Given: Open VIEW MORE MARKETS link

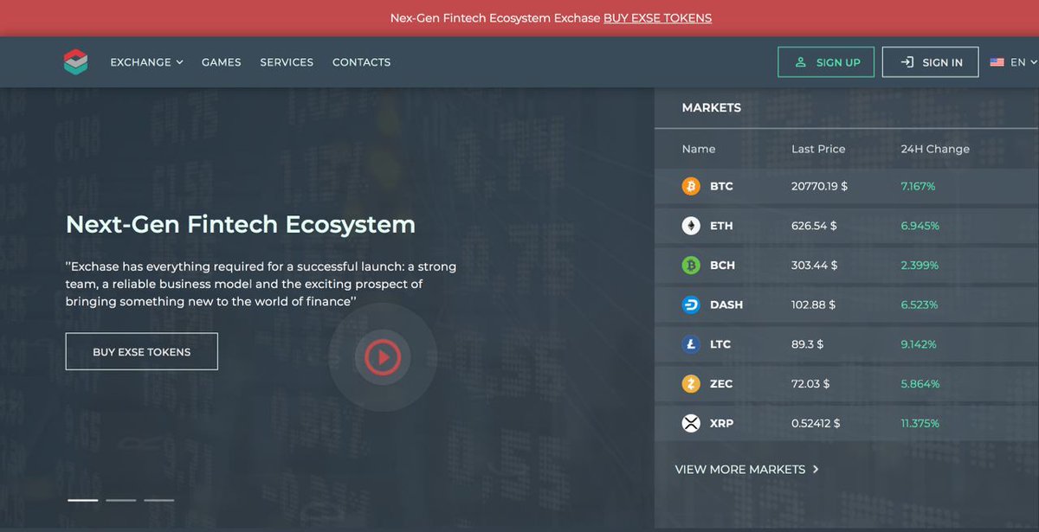Looking at the screenshot, I should (747, 469).
